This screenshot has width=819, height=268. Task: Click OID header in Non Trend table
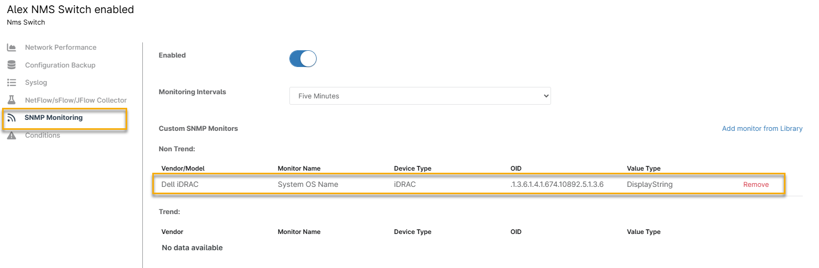click(x=516, y=169)
